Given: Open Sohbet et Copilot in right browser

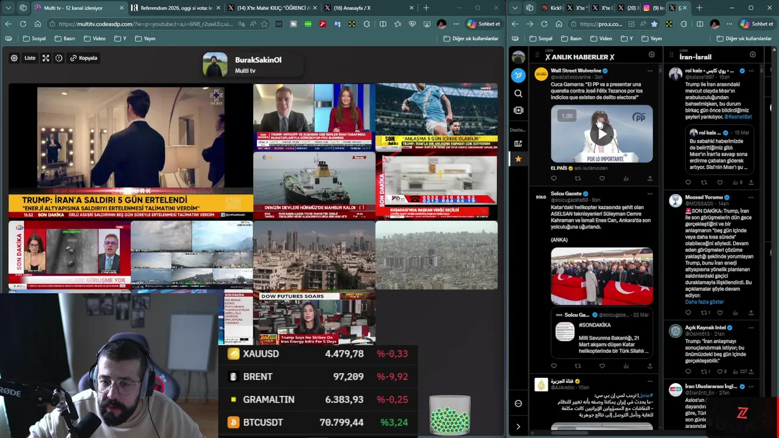Looking at the screenshot, I should pyautogui.click(x=756, y=24).
